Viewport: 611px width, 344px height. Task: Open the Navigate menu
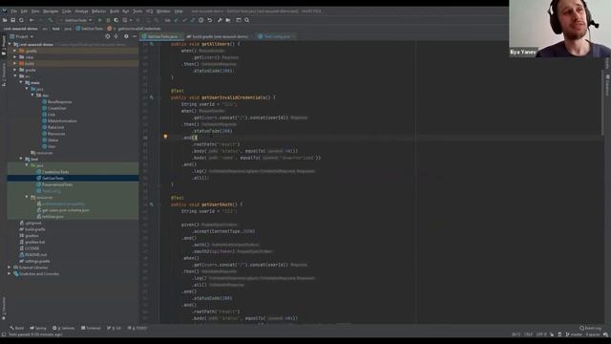[x=51, y=11]
